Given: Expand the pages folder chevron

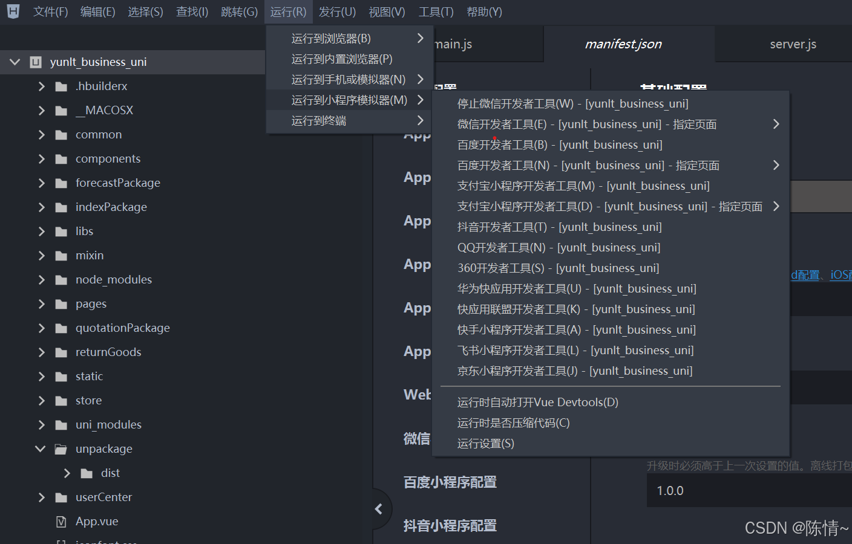Looking at the screenshot, I should click(41, 304).
